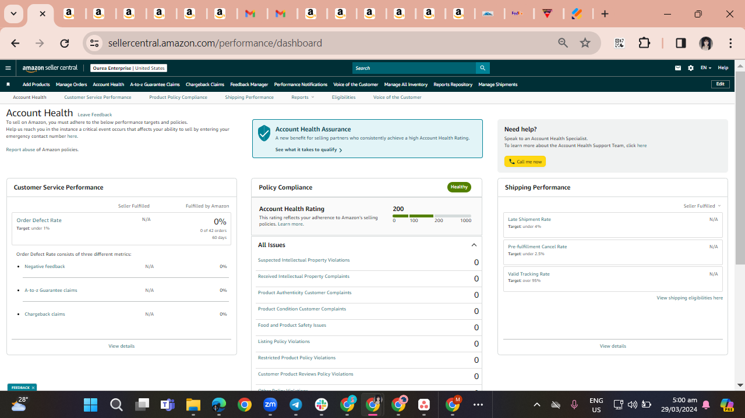Open Suspected Intellectual Property Violations issue
745x418 pixels.
click(303, 260)
